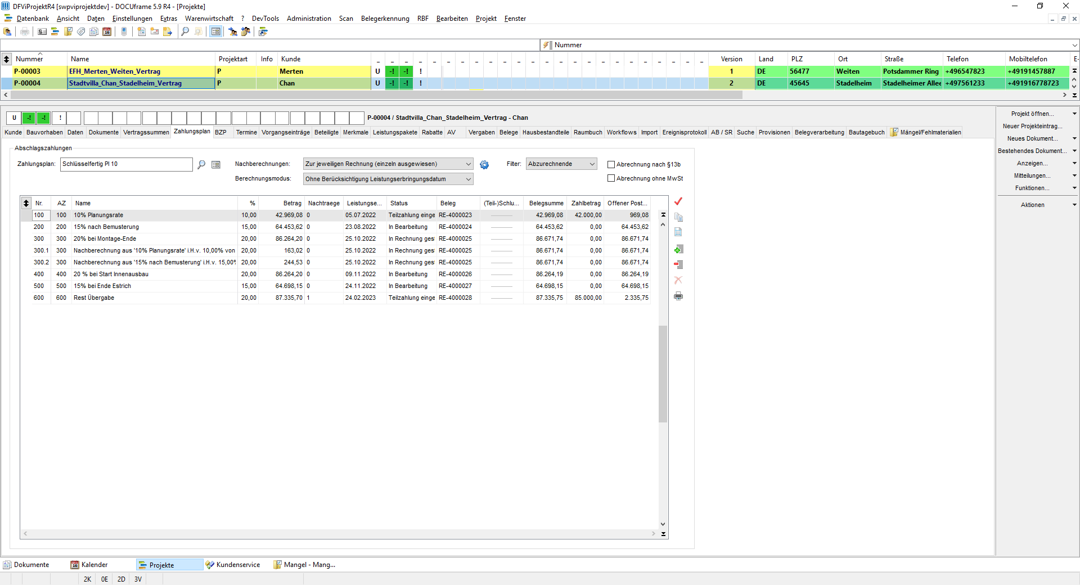The image size is (1080, 585).
Task: Click into the Zahlungsplan input field
Action: (127, 164)
